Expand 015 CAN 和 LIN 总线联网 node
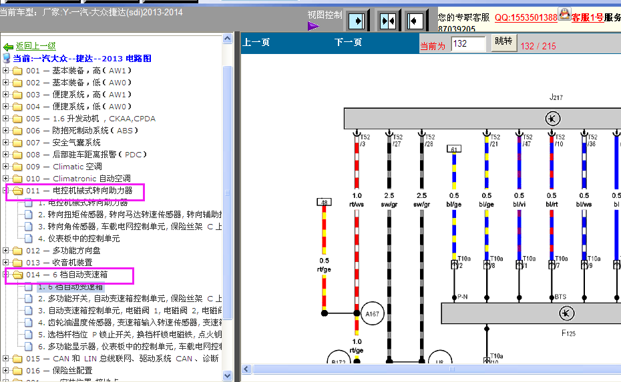This screenshot has height=382, width=621. pyautogui.click(x=5, y=358)
